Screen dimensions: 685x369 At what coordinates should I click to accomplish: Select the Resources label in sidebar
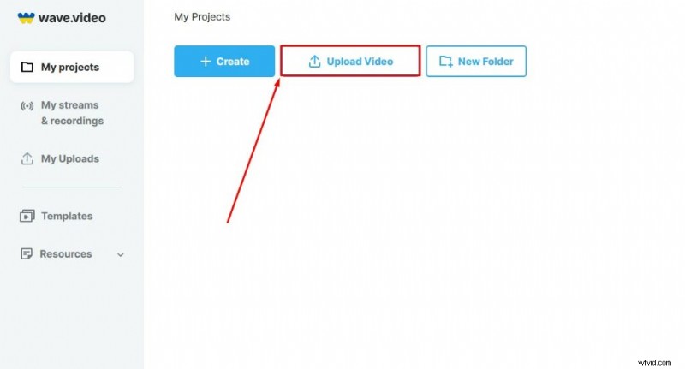(x=66, y=253)
